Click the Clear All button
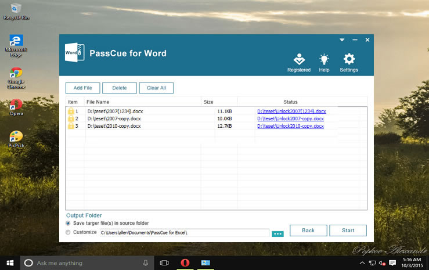Viewport: 429px width, 270px height. [x=156, y=88]
